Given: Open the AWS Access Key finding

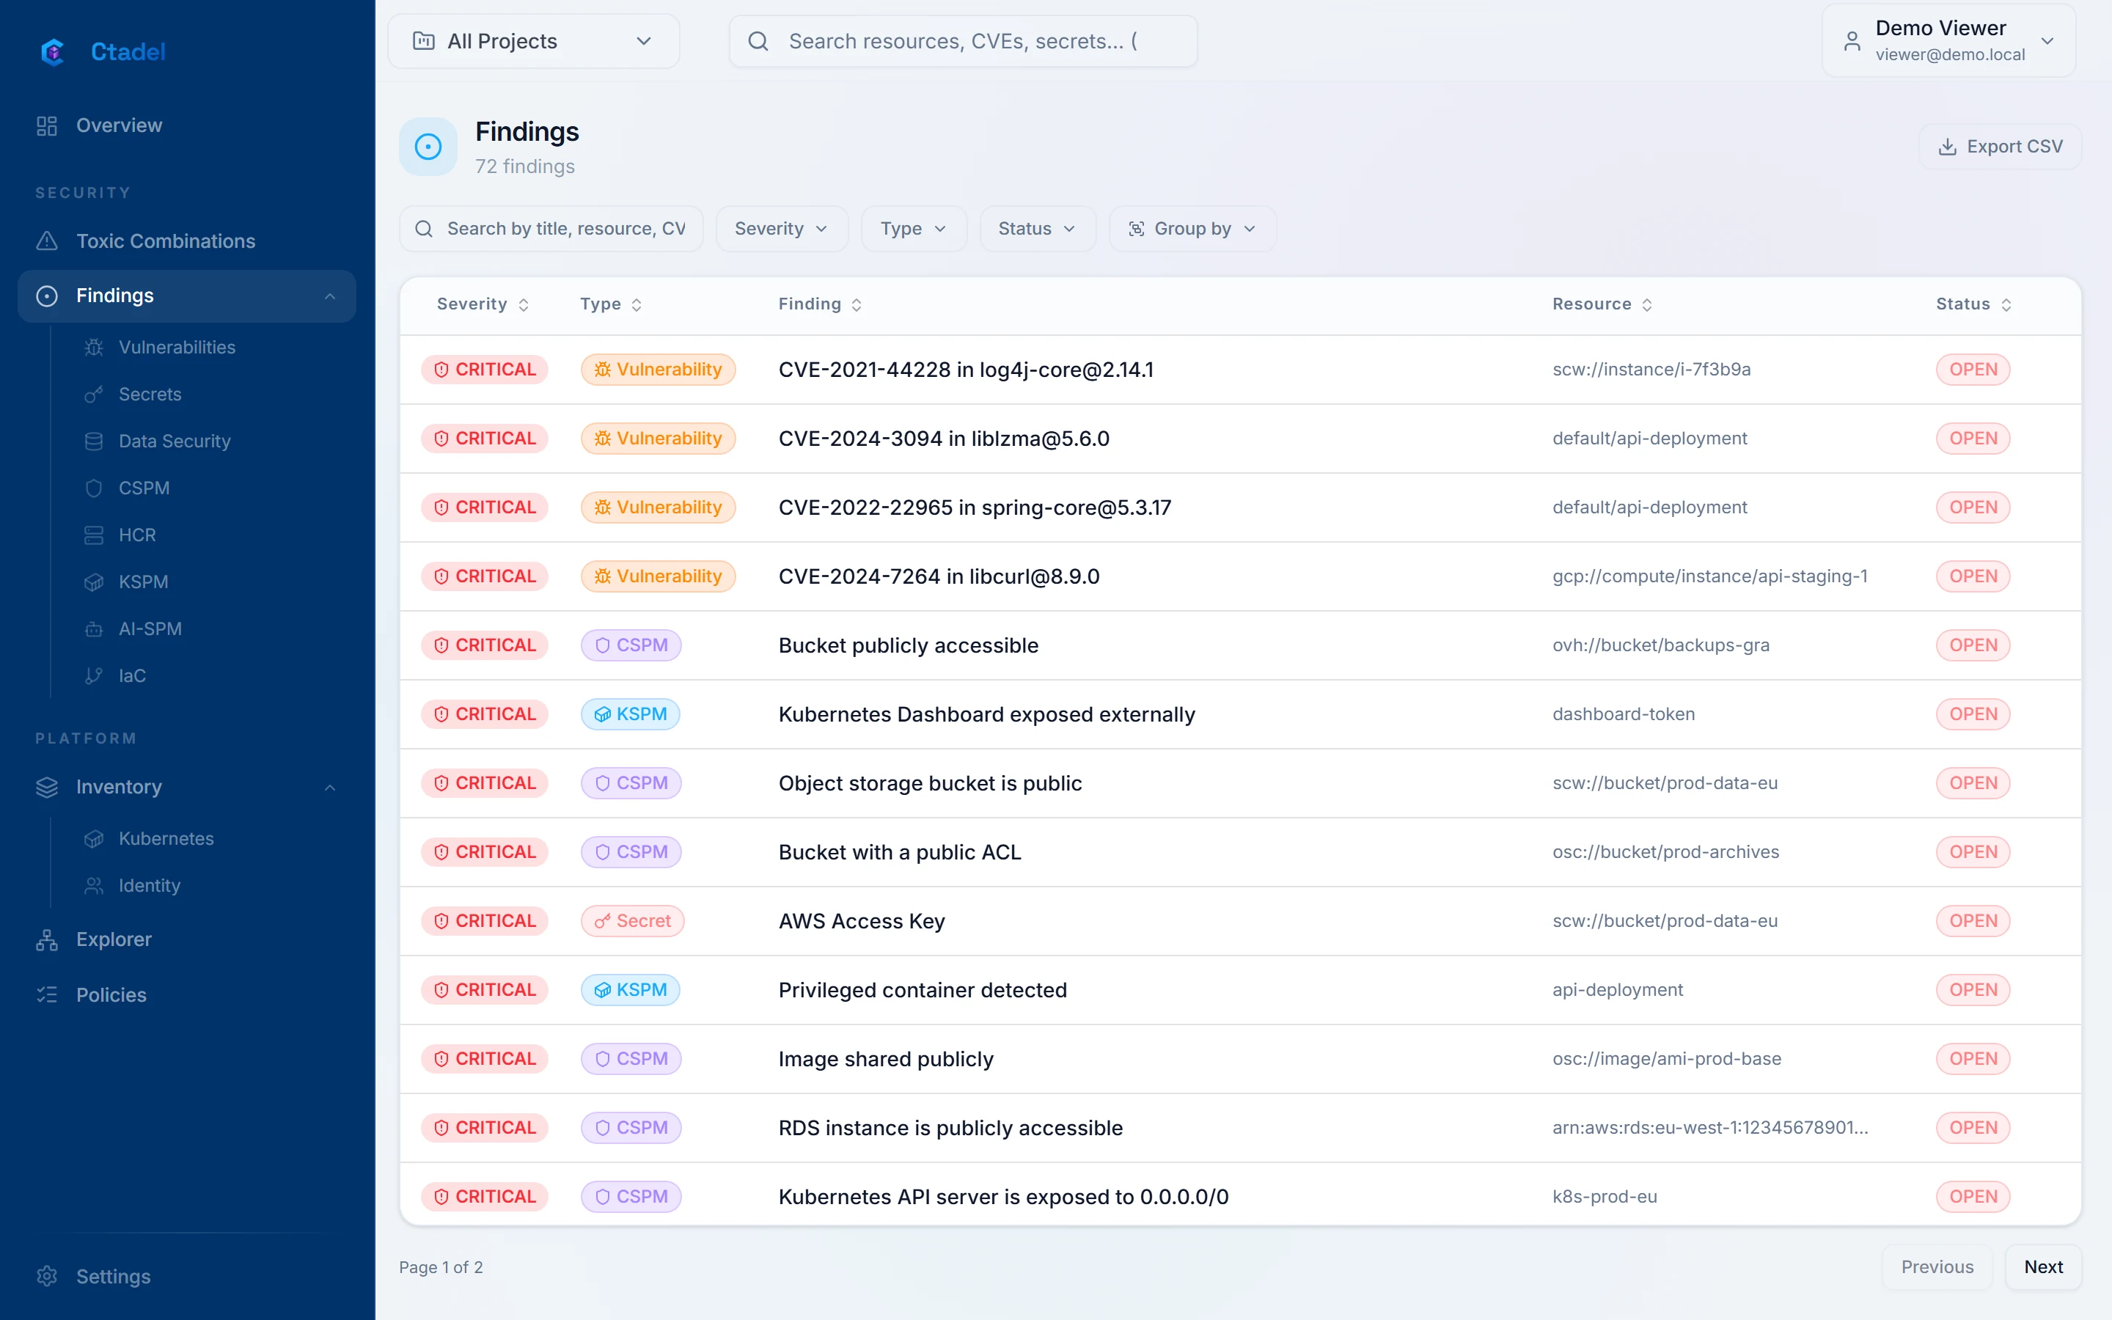Looking at the screenshot, I should pyautogui.click(x=862, y=922).
